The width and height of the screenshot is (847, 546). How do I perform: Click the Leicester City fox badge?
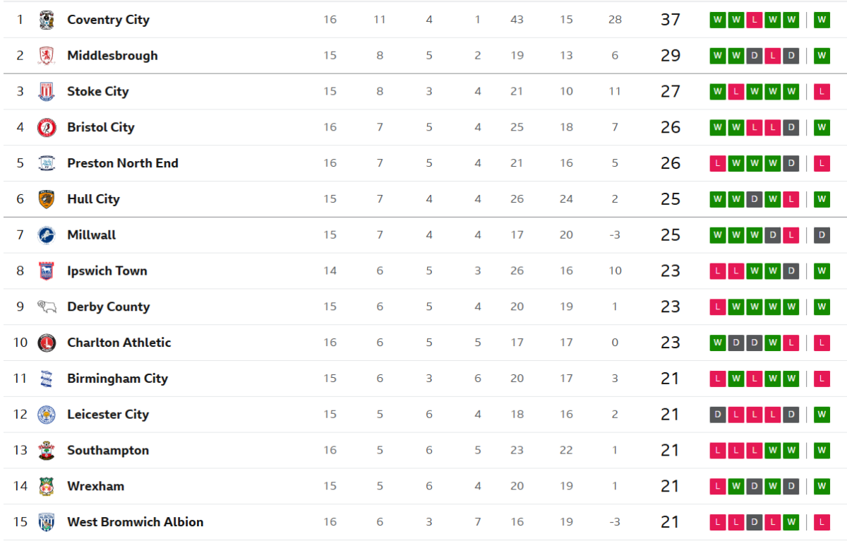(x=47, y=415)
